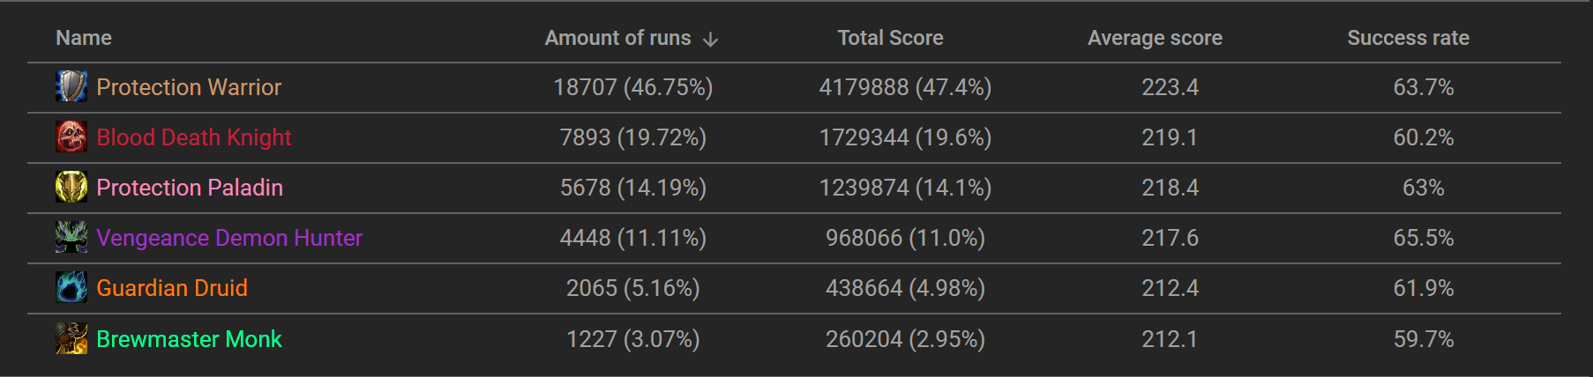The width and height of the screenshot is (1593, 377).
Task: Click the Brewmaster Monk spec icon
Action: click(x=71, y=339)
